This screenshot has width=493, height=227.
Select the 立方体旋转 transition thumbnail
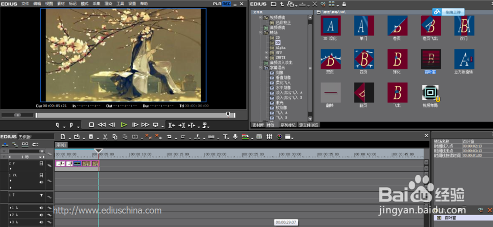(464, 59)
